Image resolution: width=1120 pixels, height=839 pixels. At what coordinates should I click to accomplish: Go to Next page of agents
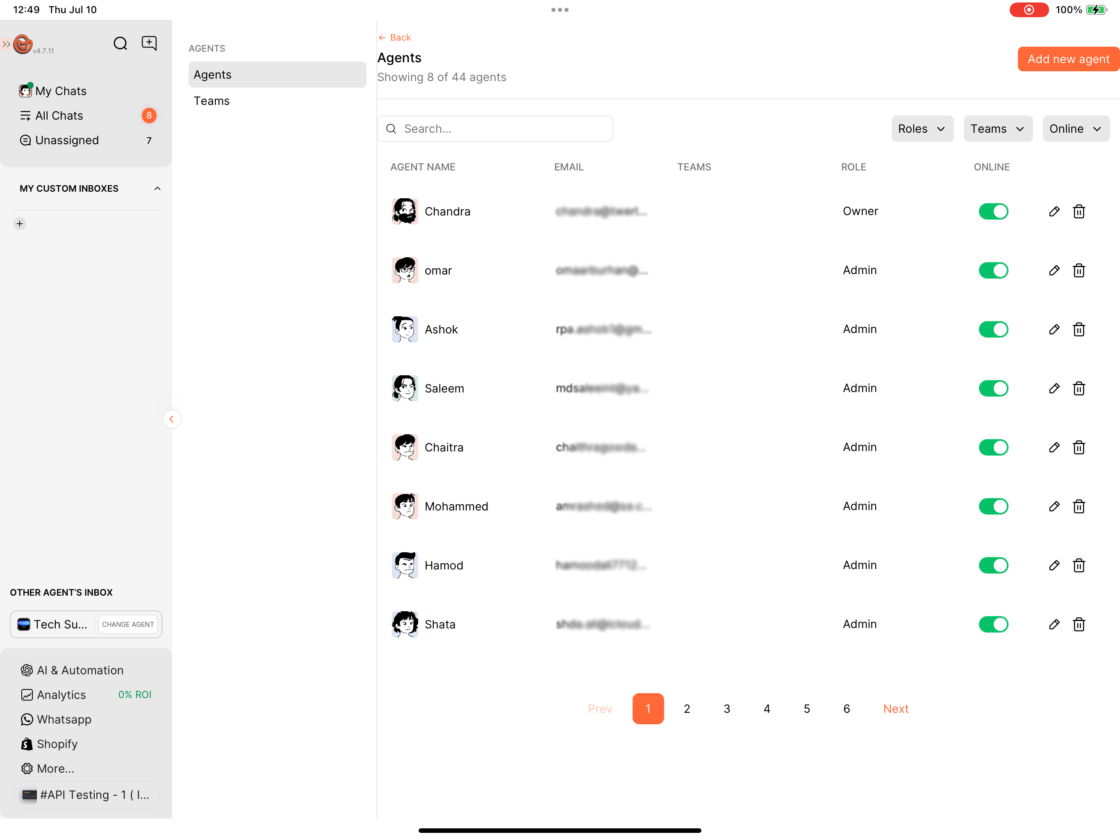tap(895, 708)
